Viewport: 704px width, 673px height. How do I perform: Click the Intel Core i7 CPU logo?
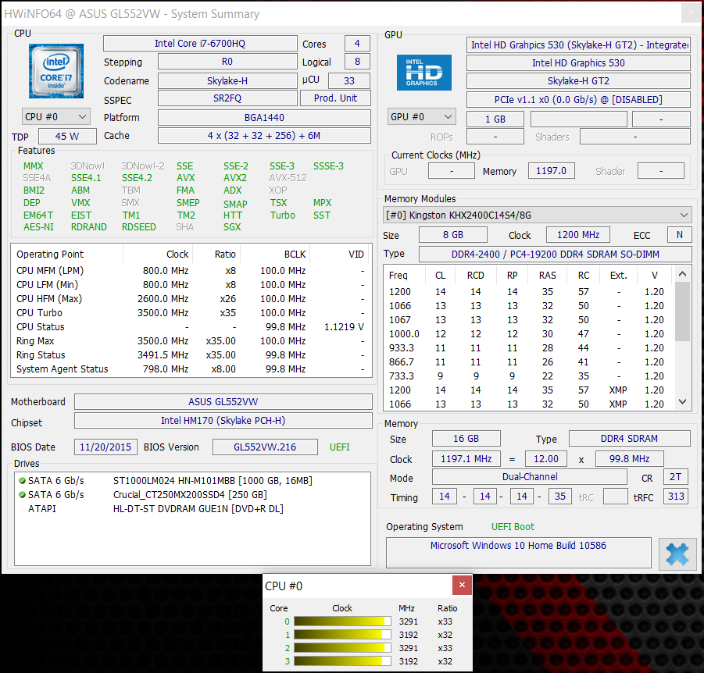pos(56,71)
